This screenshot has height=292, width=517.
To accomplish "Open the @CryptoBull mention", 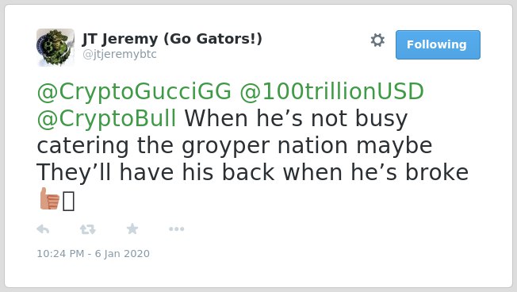I will point(106,119).
